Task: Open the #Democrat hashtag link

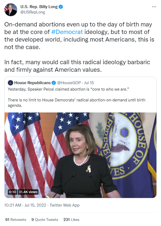Action: click(x=67, y=32)
